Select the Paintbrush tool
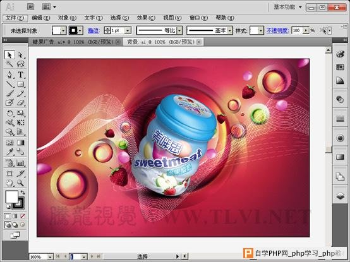The width and height of the screenshot is (350, 262). pos(9,93)
